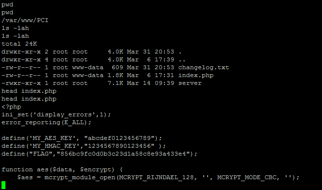Click the MCRYPT_RIJNDAEL_128 constant
Image resolution: width=322 pixels, height=190 pixels.
coord(156,177)
